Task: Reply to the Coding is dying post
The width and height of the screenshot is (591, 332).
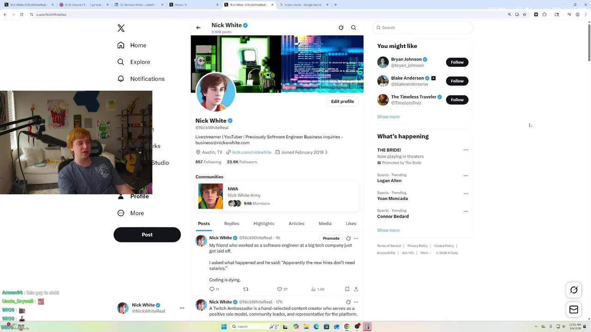Action: tap(214, 289)
